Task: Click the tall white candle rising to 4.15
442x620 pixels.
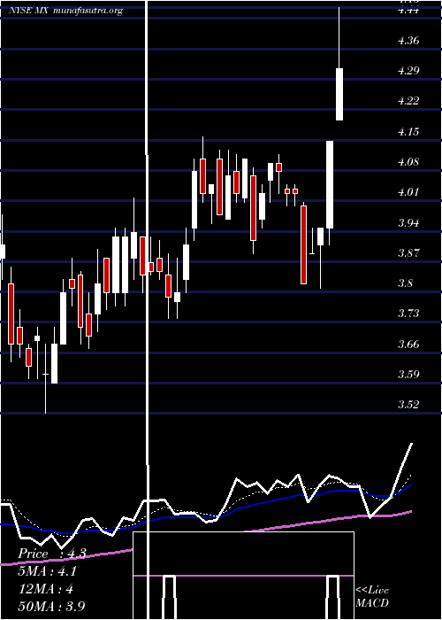Action: 330,184
